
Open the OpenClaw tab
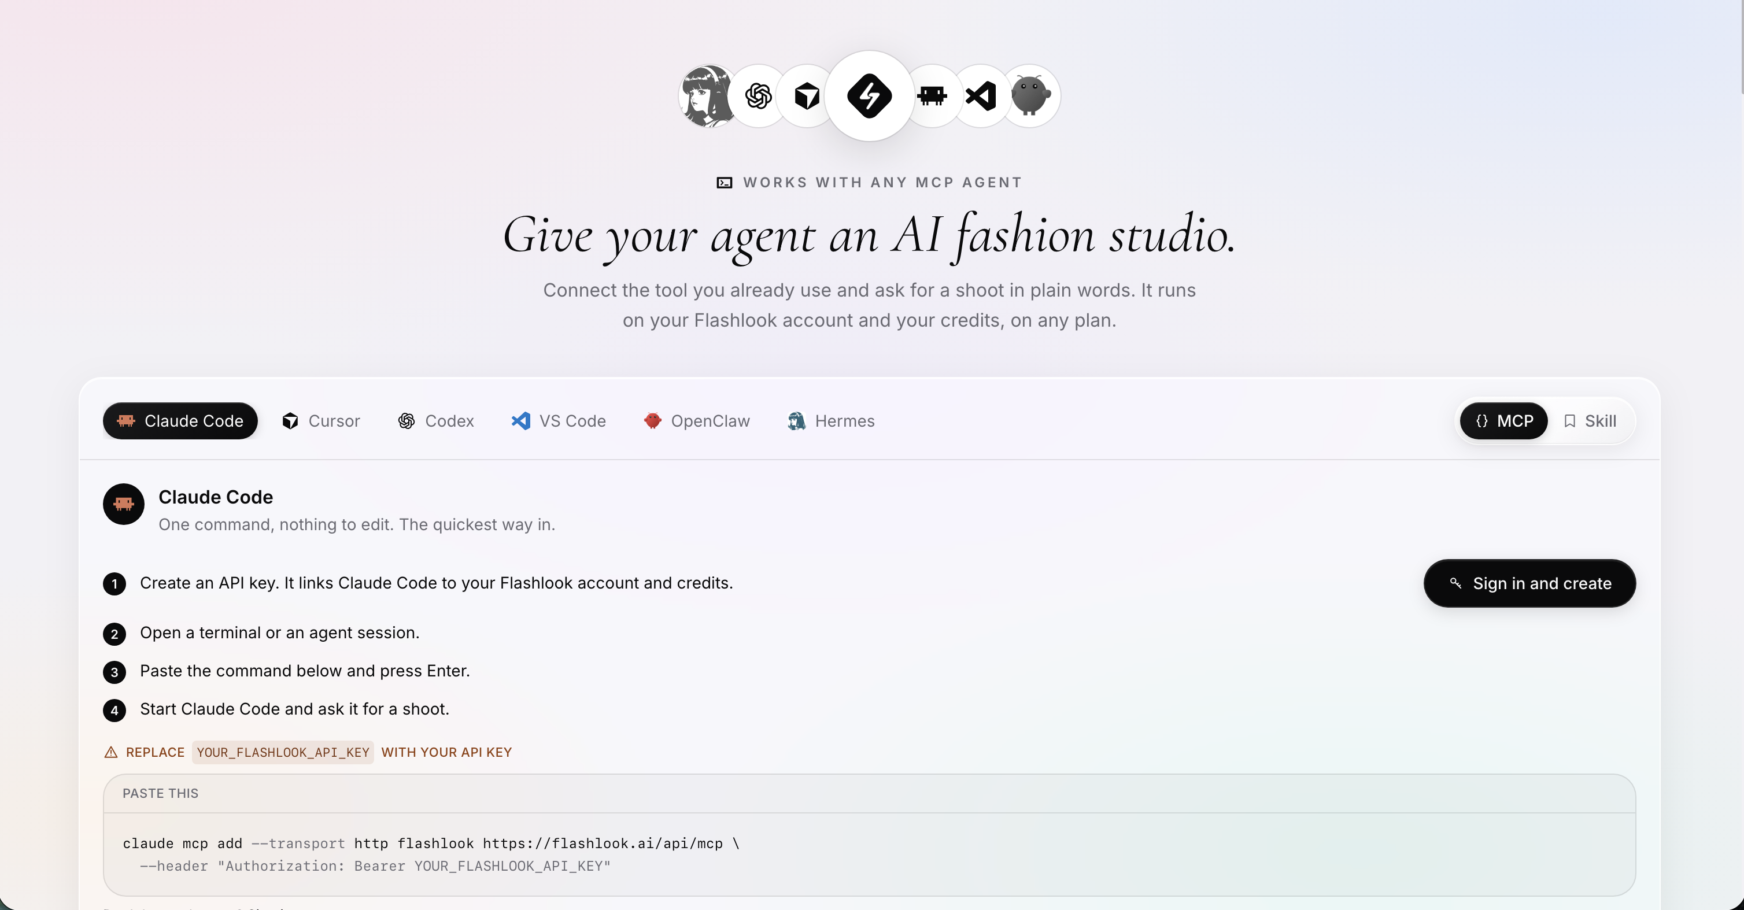tap(697, 421)
